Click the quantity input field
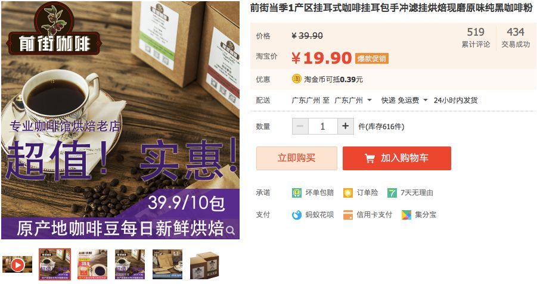 click(x=322, y=126)
